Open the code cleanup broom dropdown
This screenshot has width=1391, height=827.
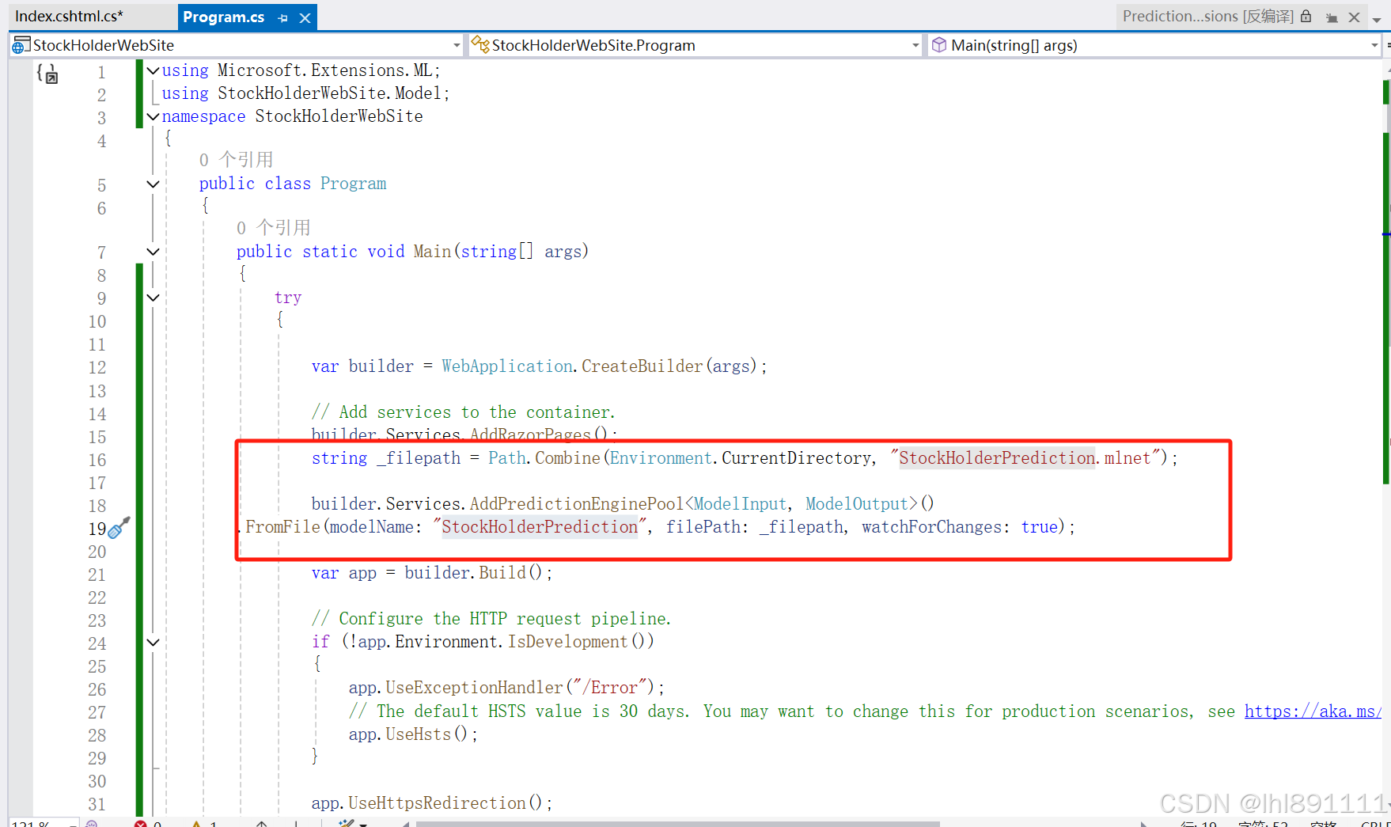click(363, 824)
